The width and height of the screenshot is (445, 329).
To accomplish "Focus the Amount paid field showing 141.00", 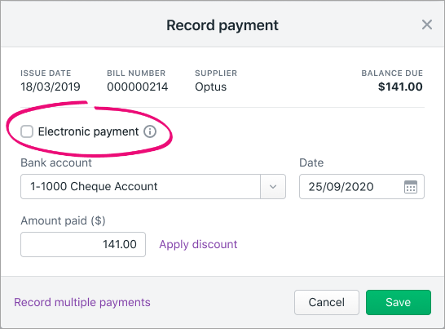I will 83,245.
